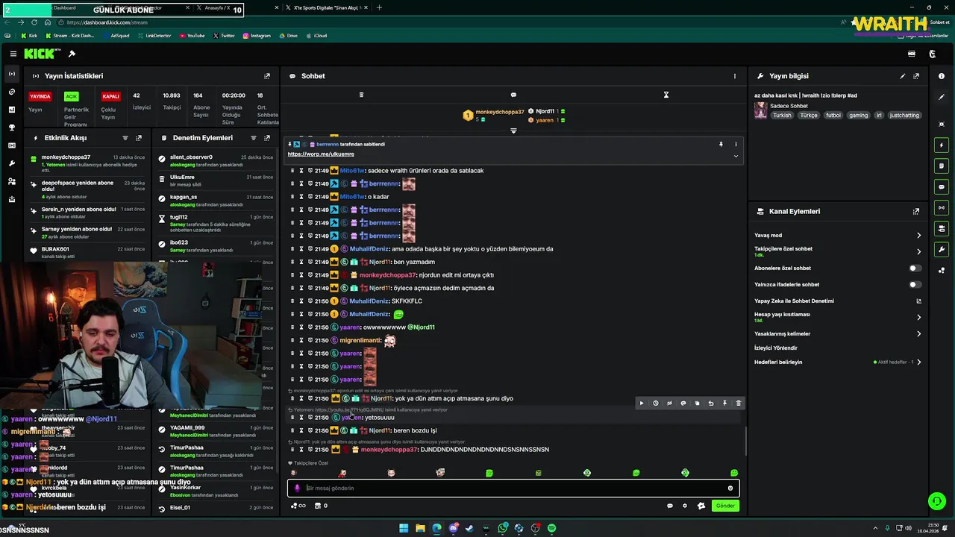Viewport: 955px width, 537px height.
Task: Open left sidebar chart analytics icon
Action: tap(12, 110)
